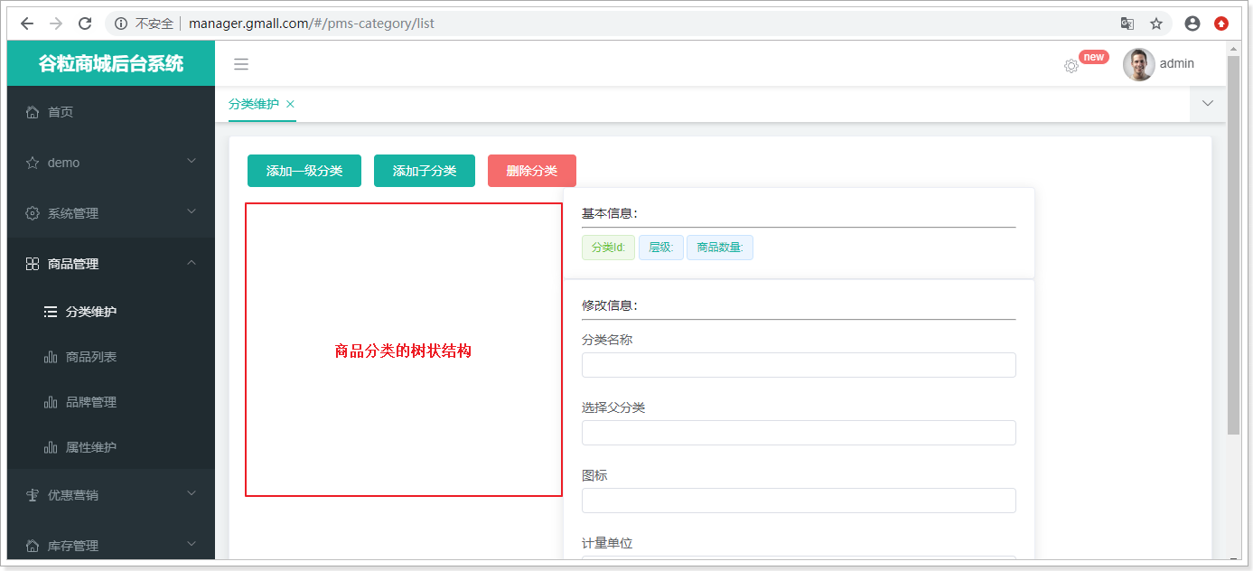Click the admin user avatar

pos(1138,64)
